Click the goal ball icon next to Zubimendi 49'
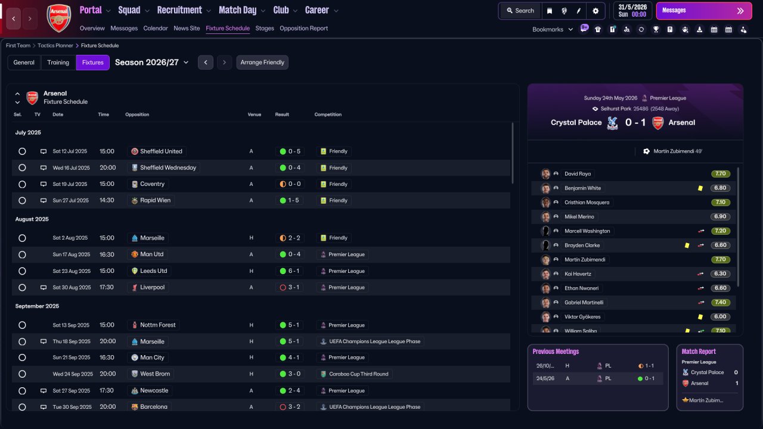This screenshot has height=429, width=763. [x=646, y=151]
